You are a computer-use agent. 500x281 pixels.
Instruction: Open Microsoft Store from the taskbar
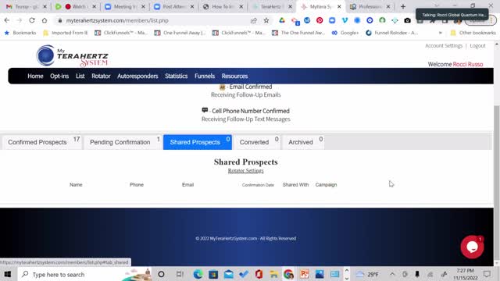click(x=213, y=274)
